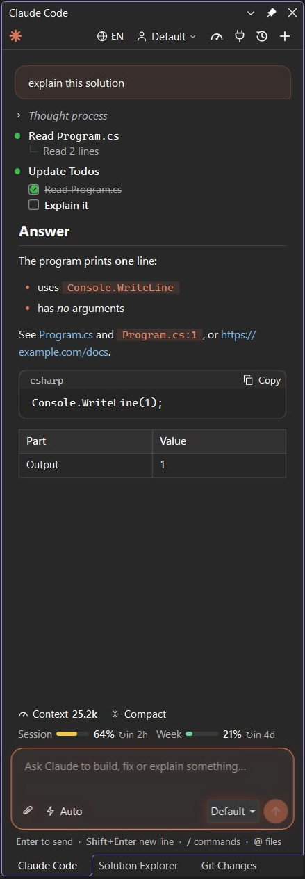Open the Program.cs link
This screenshot has width=305, height=879.
[66, 334]
